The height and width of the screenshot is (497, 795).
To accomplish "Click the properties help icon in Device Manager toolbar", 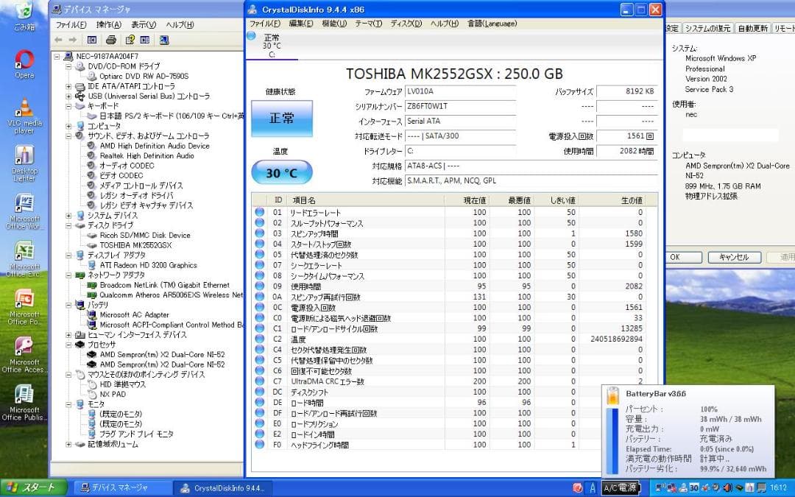I will [x=130, y=40].
